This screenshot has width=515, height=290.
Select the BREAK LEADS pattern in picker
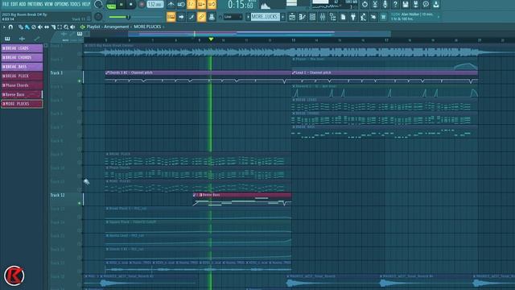[22, 48]
